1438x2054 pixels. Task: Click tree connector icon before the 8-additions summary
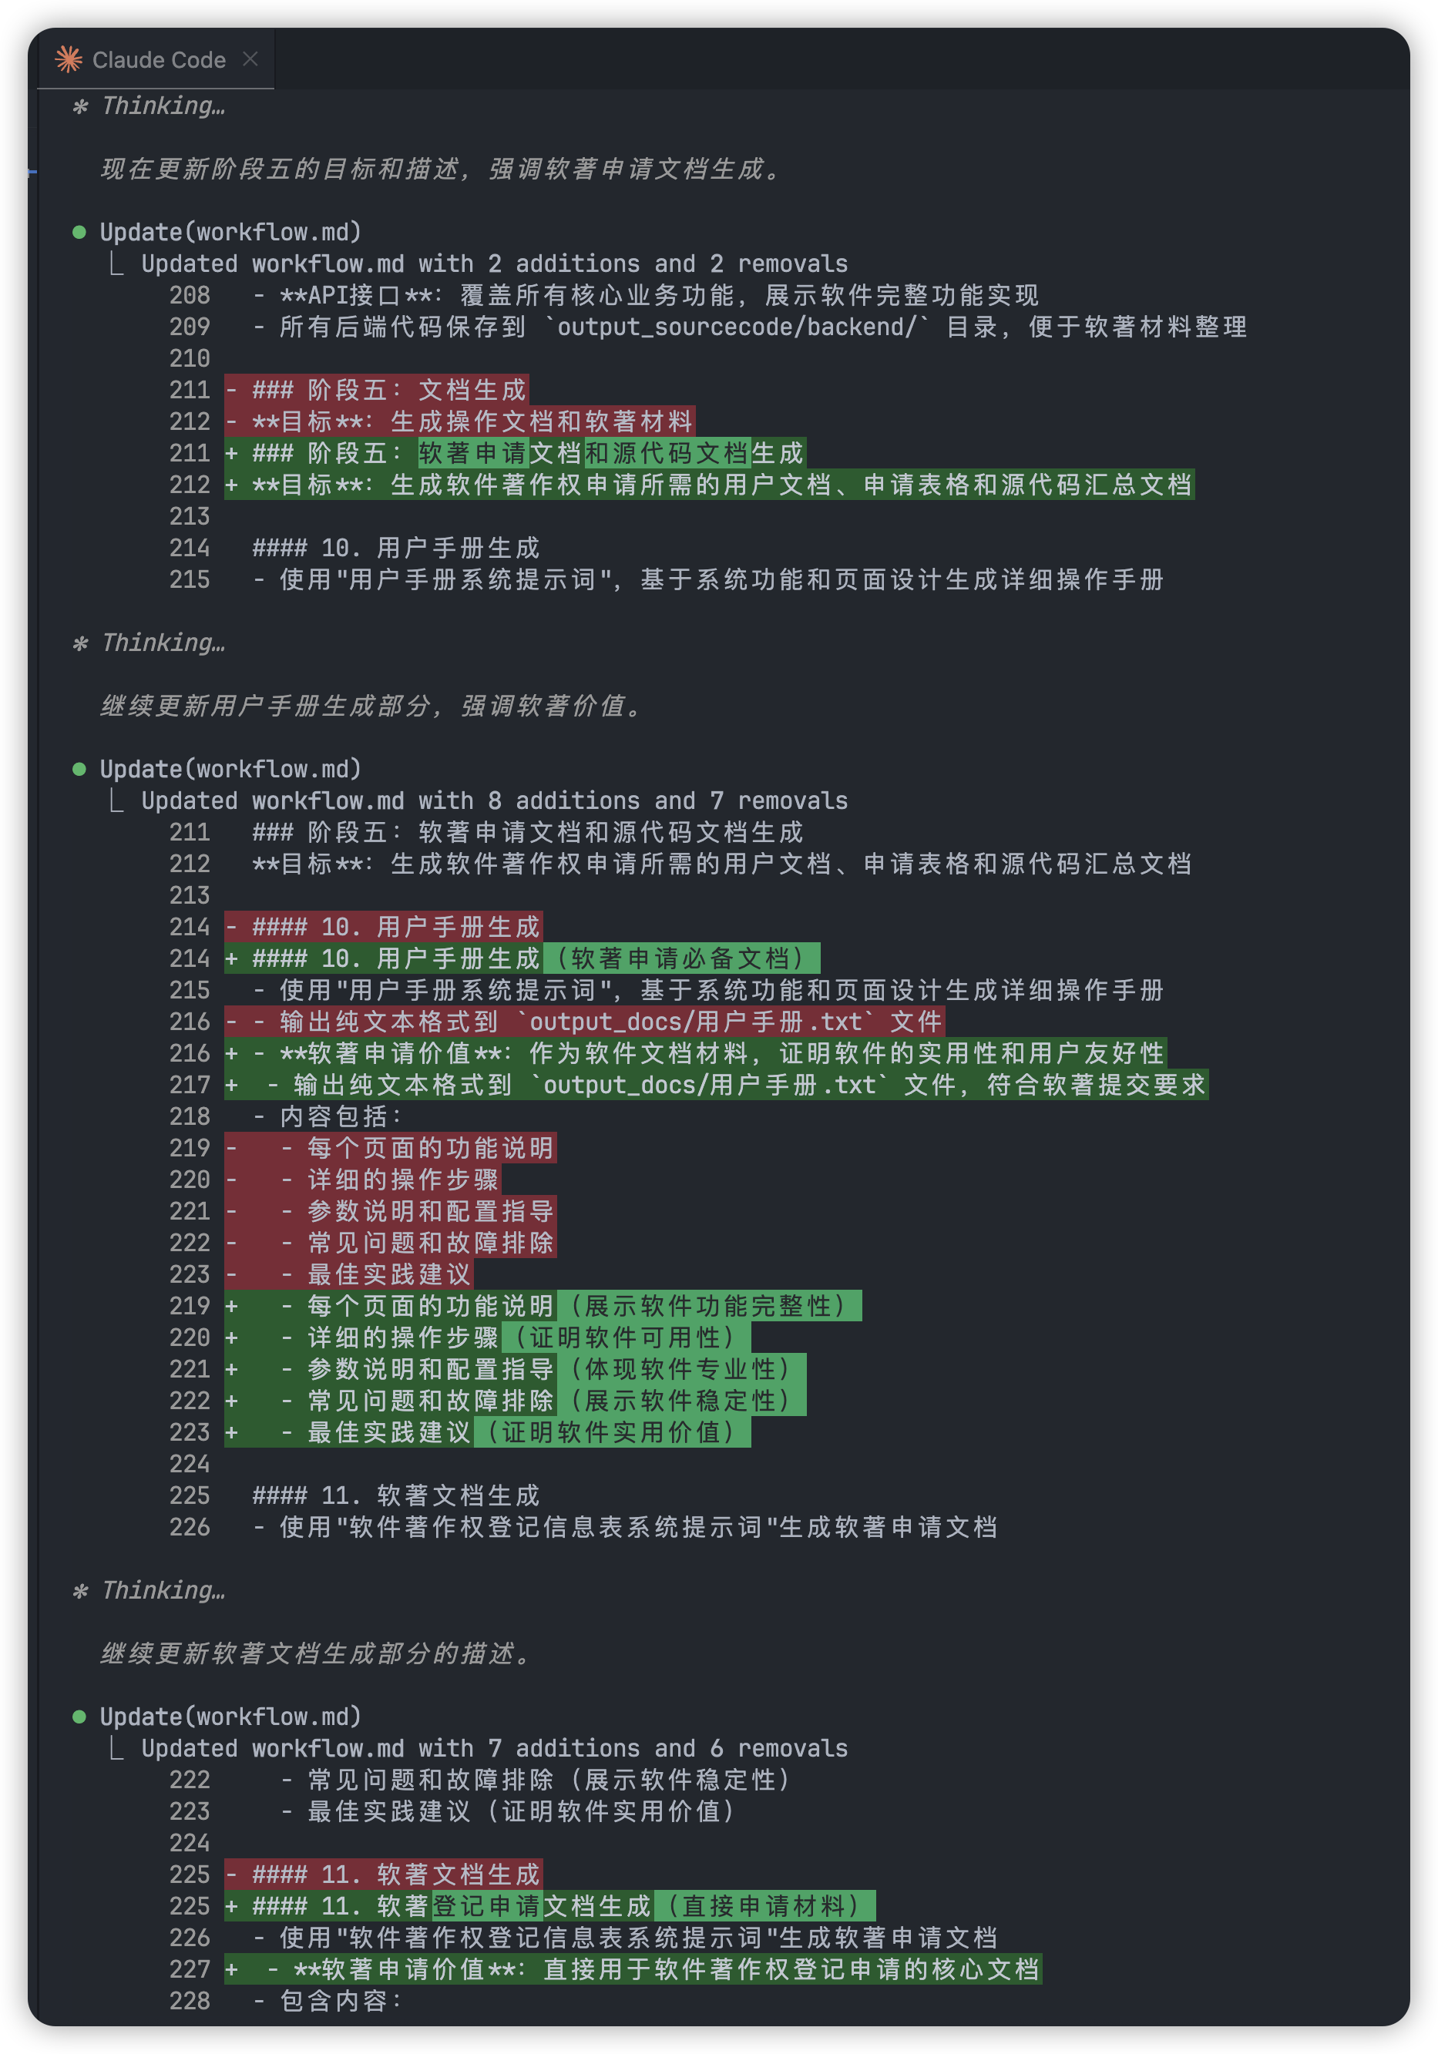coord(116,800)
